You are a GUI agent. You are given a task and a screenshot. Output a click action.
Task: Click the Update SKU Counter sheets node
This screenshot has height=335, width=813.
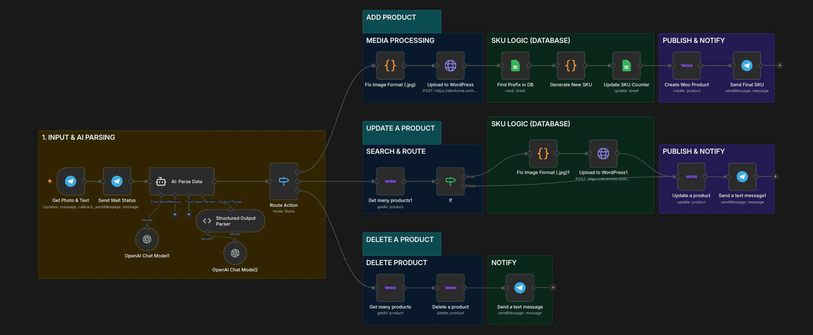tap(626, 66)
